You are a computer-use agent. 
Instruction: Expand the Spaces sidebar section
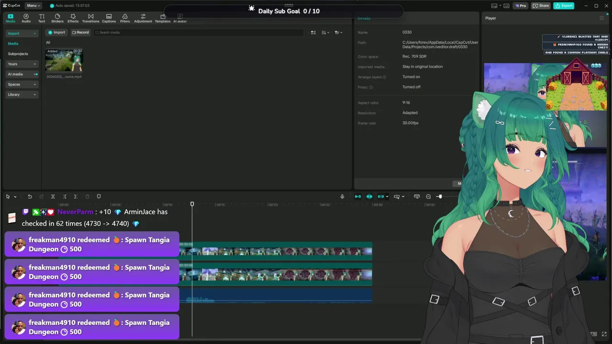pyautogui.click(x=22, y=84)
